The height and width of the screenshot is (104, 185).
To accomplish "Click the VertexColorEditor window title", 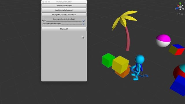I will click(64, 2).
